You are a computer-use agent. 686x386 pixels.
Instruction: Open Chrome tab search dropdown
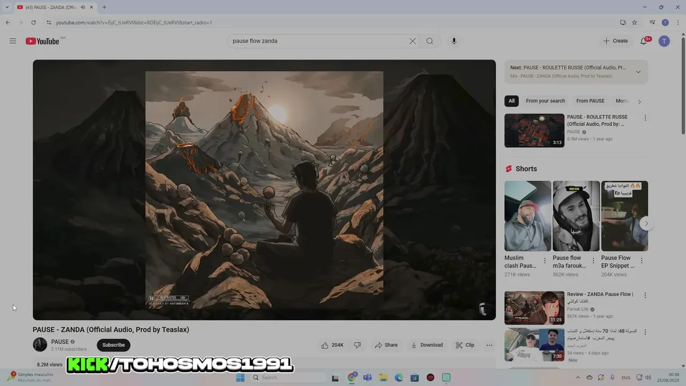click(6, 8)
